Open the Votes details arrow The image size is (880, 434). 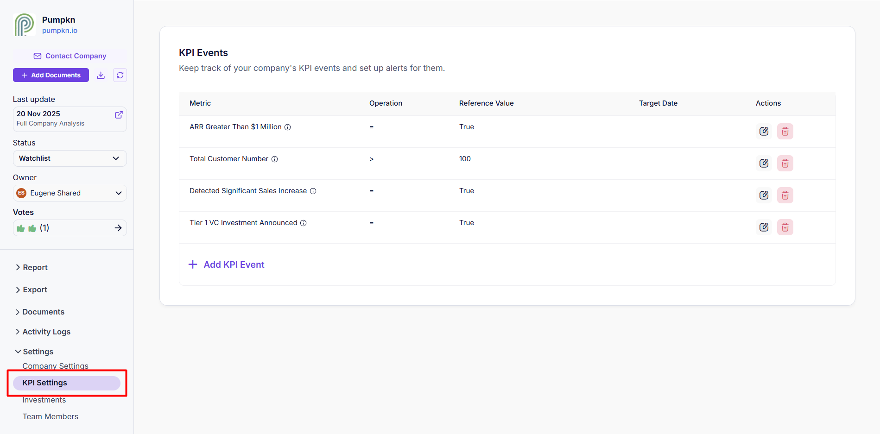tap(118, 228)
